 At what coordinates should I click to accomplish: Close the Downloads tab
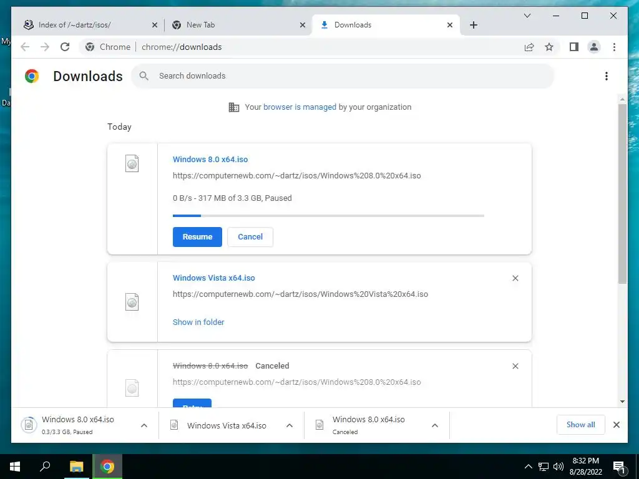coord(449,25)
